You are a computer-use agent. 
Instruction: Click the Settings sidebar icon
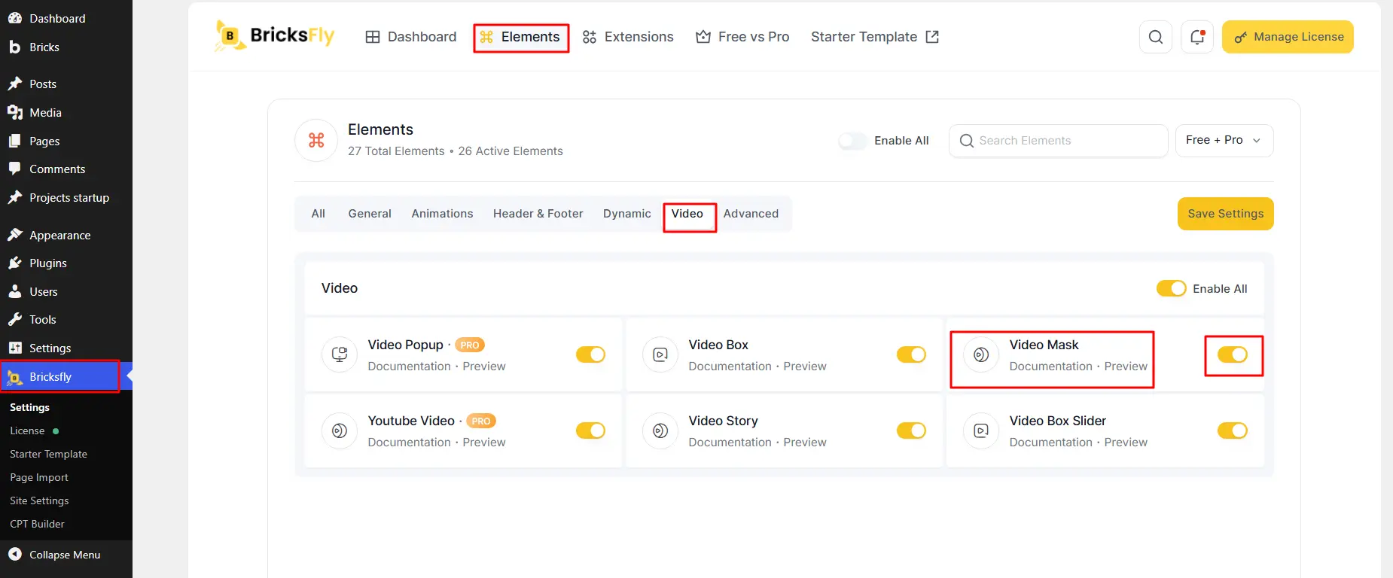point(15,348)
